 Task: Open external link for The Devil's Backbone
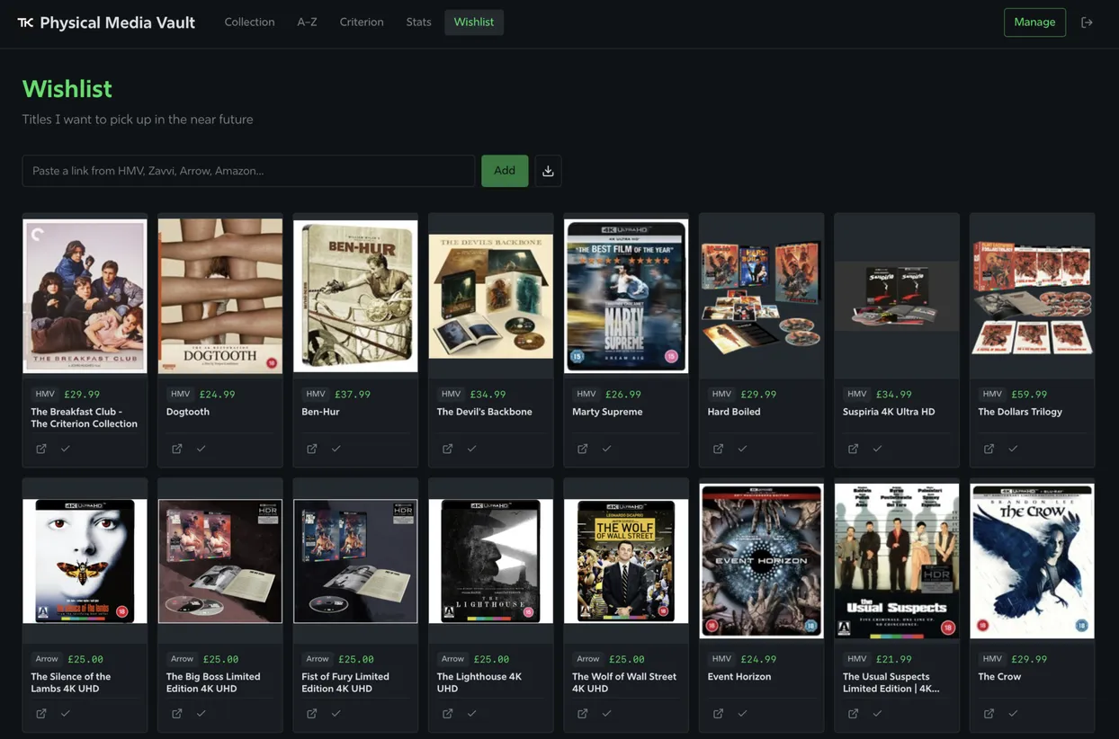(x=448, y=449)
